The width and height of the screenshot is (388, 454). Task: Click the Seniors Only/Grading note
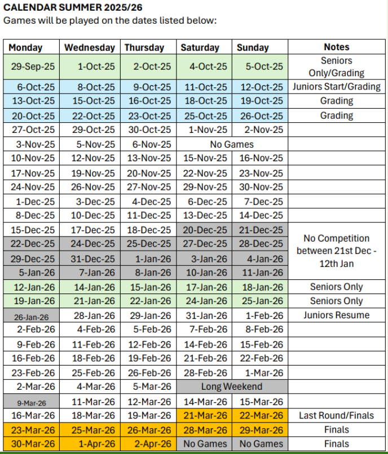click(x=337, y=66)
